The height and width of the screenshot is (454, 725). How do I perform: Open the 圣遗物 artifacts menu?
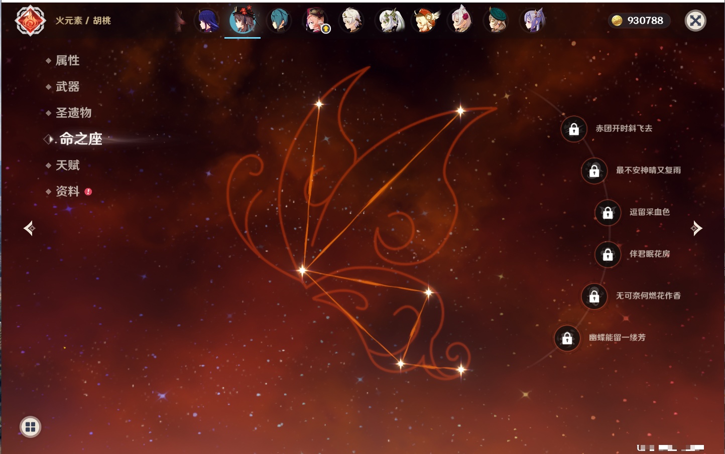73,113
